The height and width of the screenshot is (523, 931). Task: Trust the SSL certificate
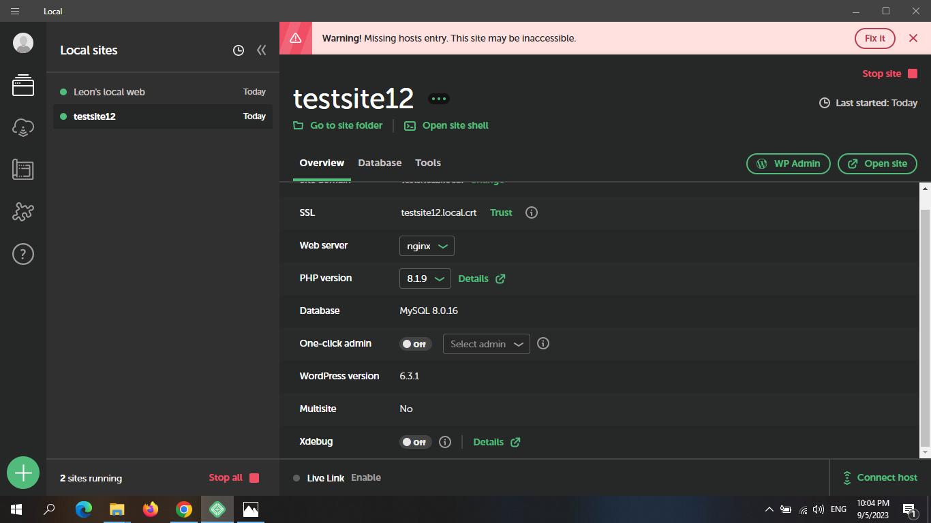[x=501, y=212]
